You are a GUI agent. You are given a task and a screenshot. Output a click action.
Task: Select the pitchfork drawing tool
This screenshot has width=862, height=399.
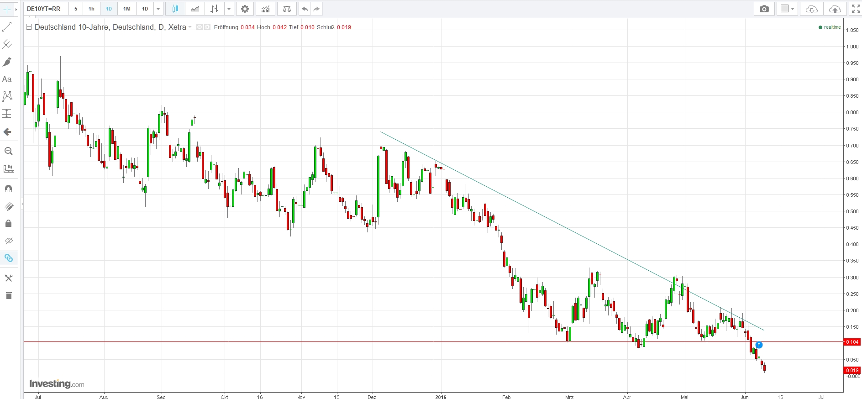(7, 44)
